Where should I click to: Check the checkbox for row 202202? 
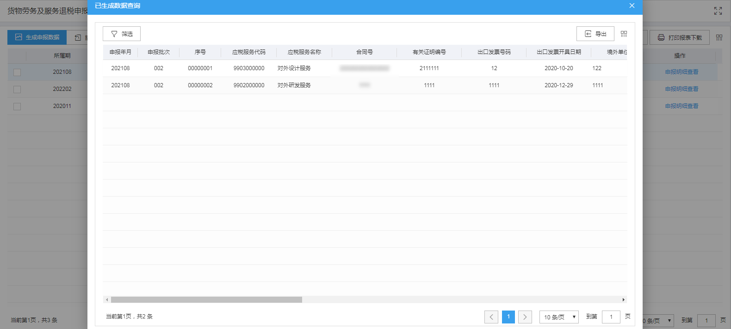pos(17,90)
